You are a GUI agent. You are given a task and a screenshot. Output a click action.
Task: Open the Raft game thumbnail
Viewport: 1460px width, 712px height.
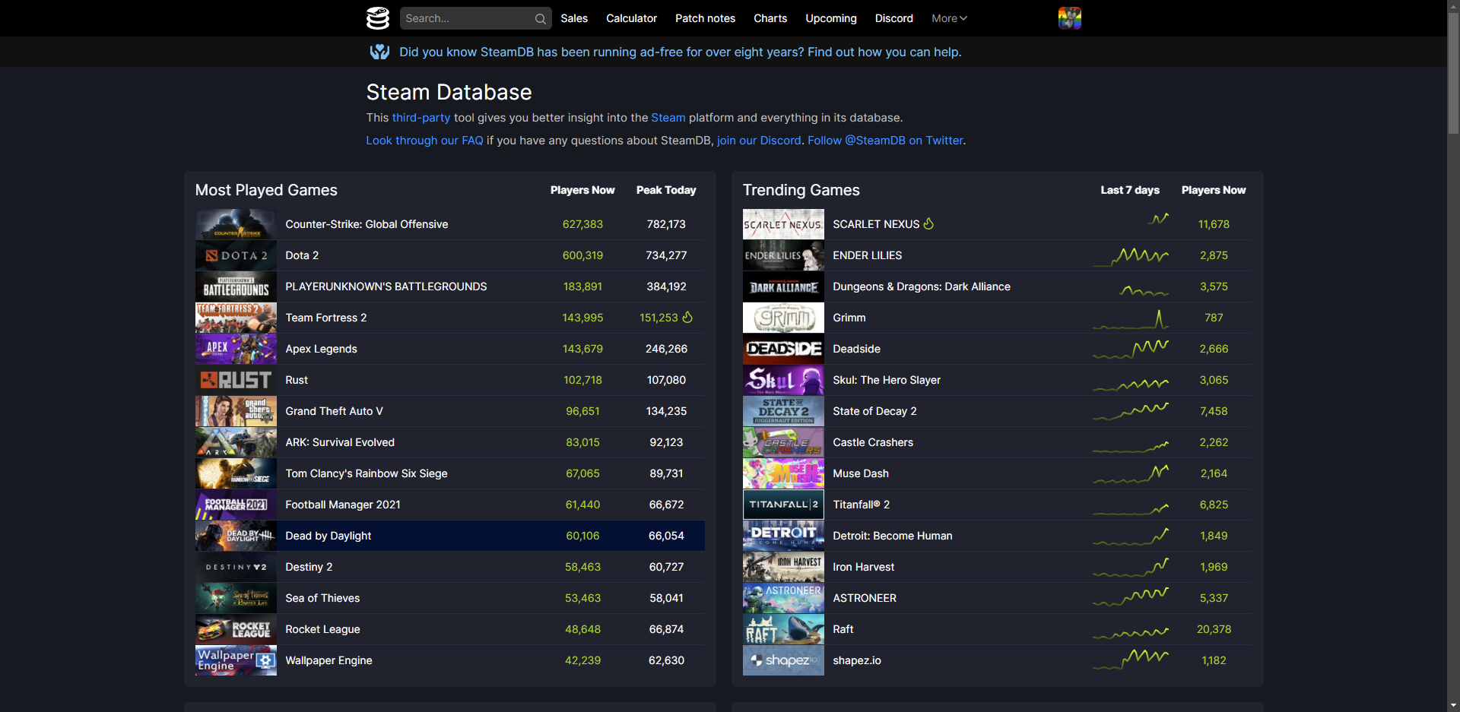click(x=783, y=629)
